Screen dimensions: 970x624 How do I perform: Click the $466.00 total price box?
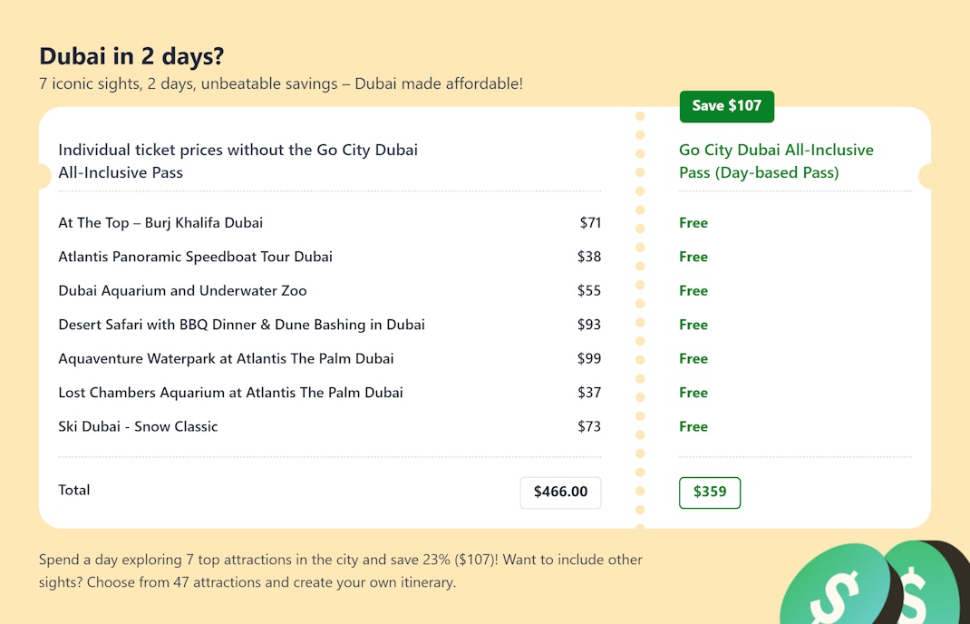560,492
